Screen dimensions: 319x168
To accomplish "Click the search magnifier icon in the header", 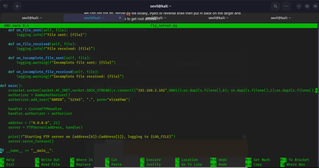I will click(x=275, y=6).
